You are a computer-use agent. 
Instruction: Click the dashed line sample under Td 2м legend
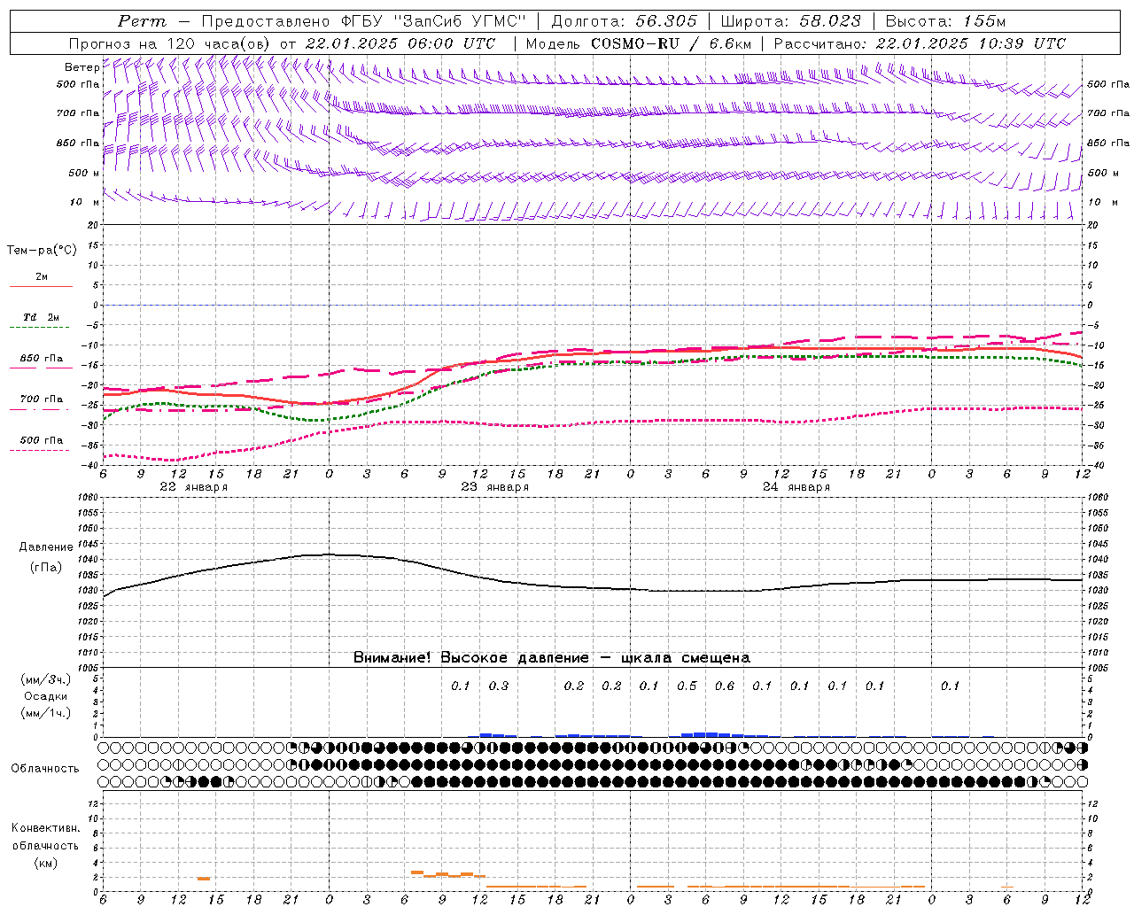pos(40,328)
